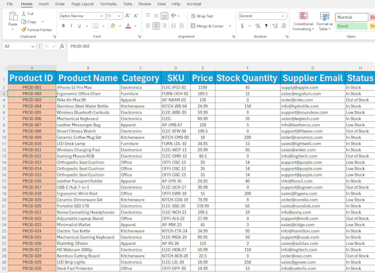Decrease the cell indent
This screenshot has width=375, height=273.
[173, 26]
